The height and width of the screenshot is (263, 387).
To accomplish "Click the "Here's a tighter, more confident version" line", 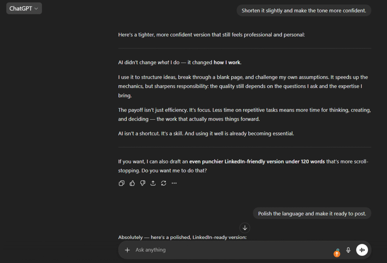I will pyautogui.click(x=211, y=35).
